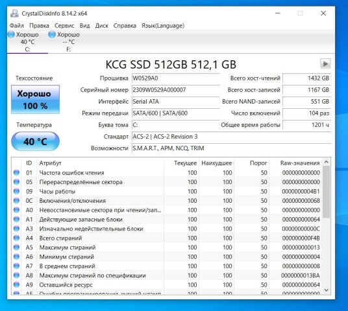The width and height of the screenshot is (348, 311).
Task: Open the Диск menu
Action: [102, 26]
